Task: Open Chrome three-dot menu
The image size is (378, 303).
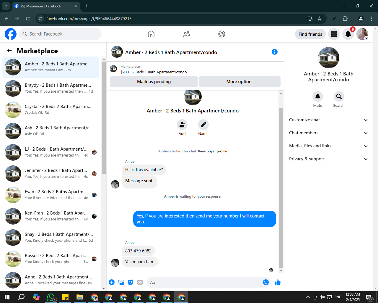Action: [x=372, y=19]
